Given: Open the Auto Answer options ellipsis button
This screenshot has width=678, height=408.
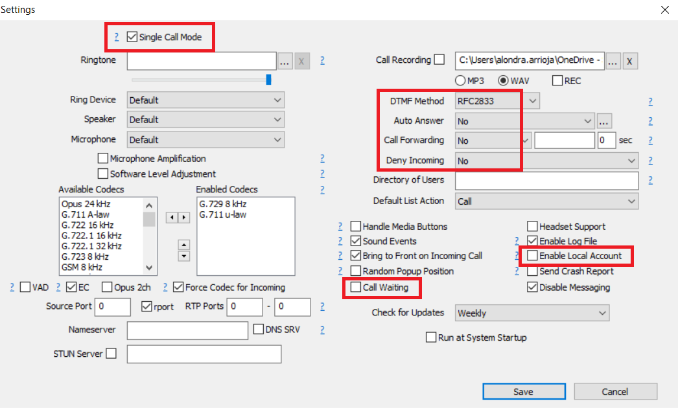Looking at the screenshot, I should point(604,121).
